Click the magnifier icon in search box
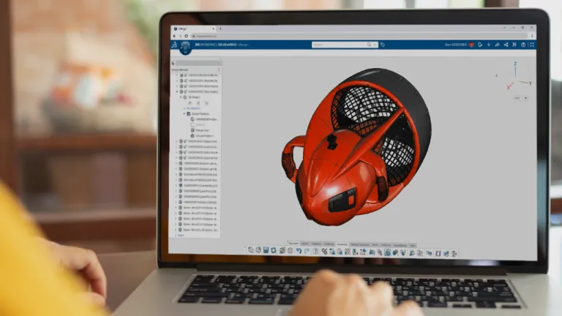This screenshot has height=316, width=562. click(369, 45)
